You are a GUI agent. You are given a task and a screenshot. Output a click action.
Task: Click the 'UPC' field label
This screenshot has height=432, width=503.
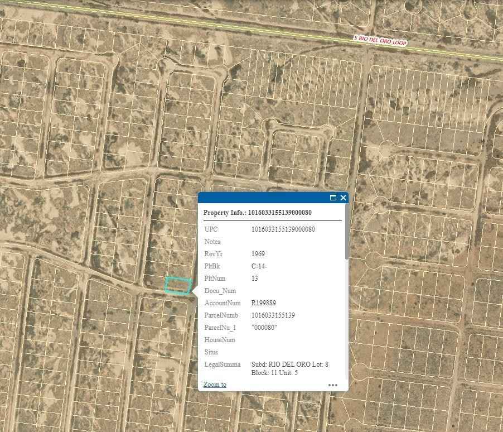(x=211, y=229)
